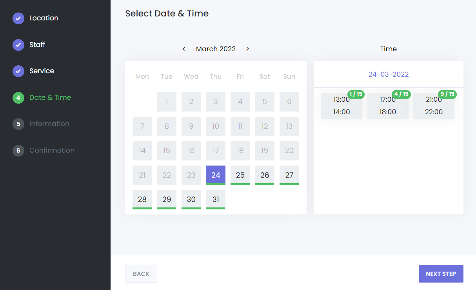The image size is (476, 290).
Task: Click the highlighted March 24 date
Action: tap(216, 175)
